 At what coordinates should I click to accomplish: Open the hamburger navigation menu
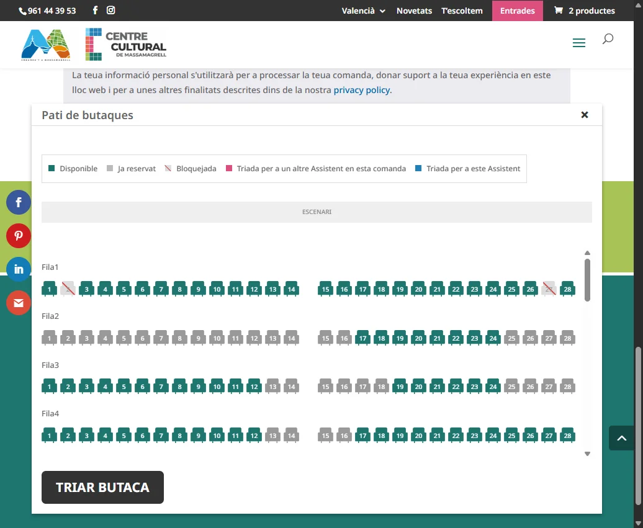click(x=578, y=43)
